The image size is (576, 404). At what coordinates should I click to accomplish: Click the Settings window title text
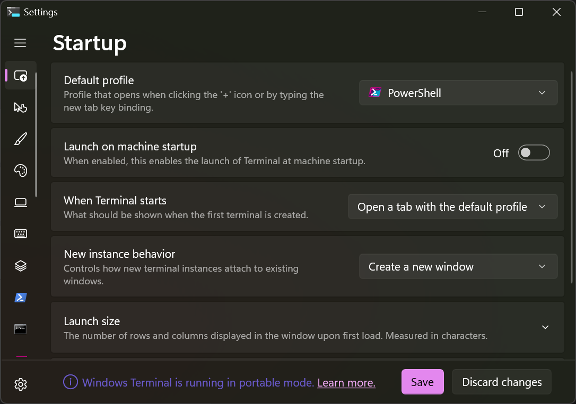point(41,12)
